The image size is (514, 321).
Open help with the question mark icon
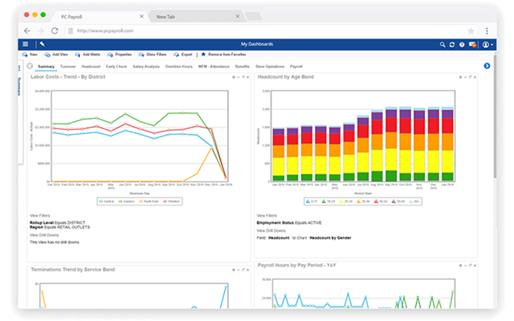[x=462, y=45]
